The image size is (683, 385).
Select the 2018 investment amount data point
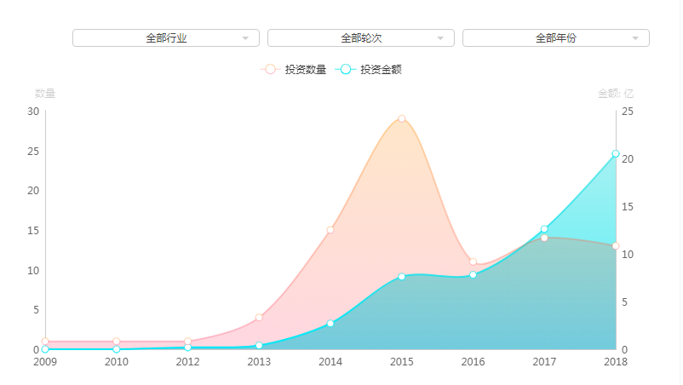coord(616,153)
